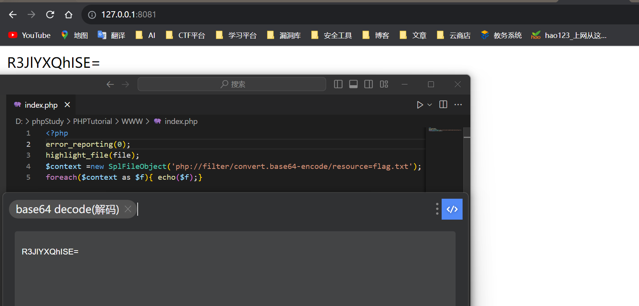
Task: Navigate forward in VS Code editor history
Action: click(x=125, y=84)
